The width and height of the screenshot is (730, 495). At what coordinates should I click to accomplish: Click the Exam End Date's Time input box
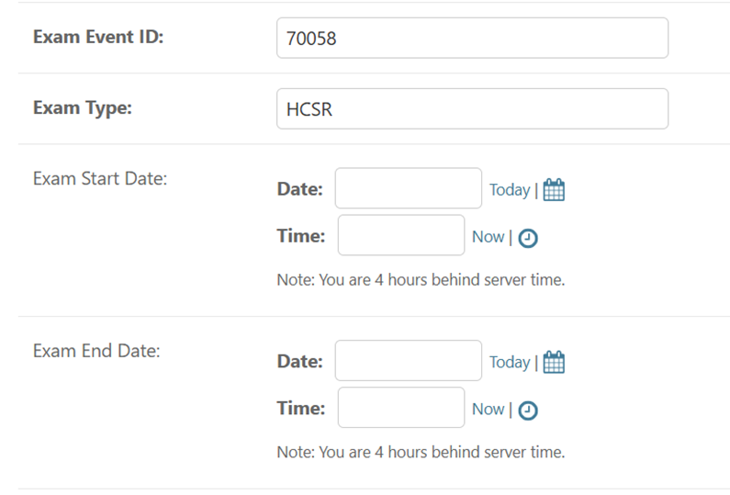401,407
